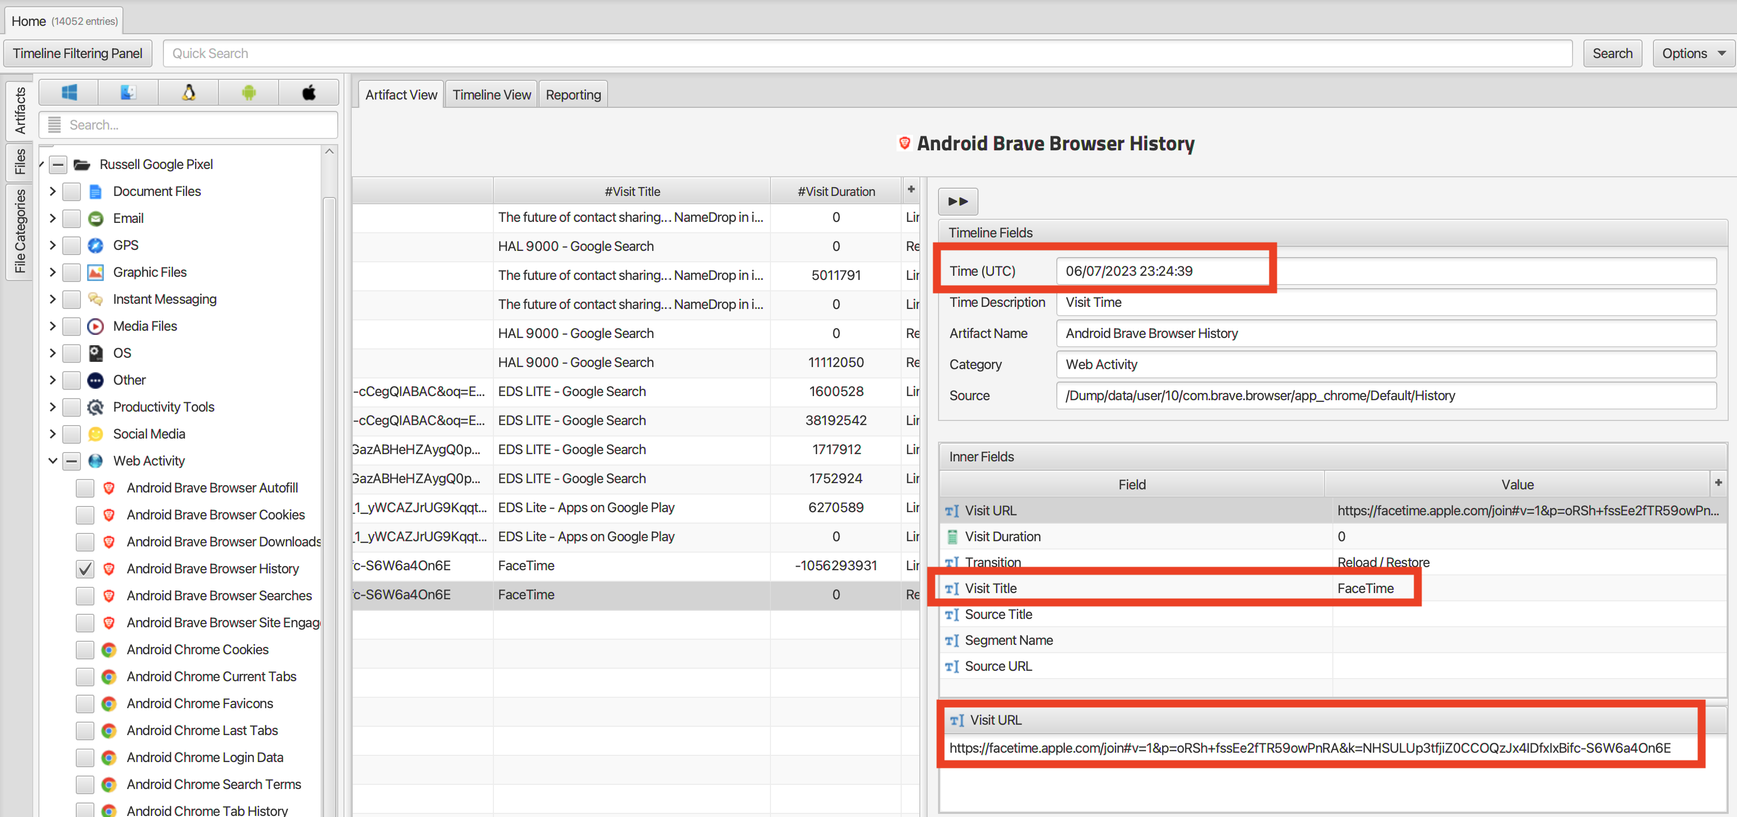Click the Instant Messaging category icon

[96, 300]
